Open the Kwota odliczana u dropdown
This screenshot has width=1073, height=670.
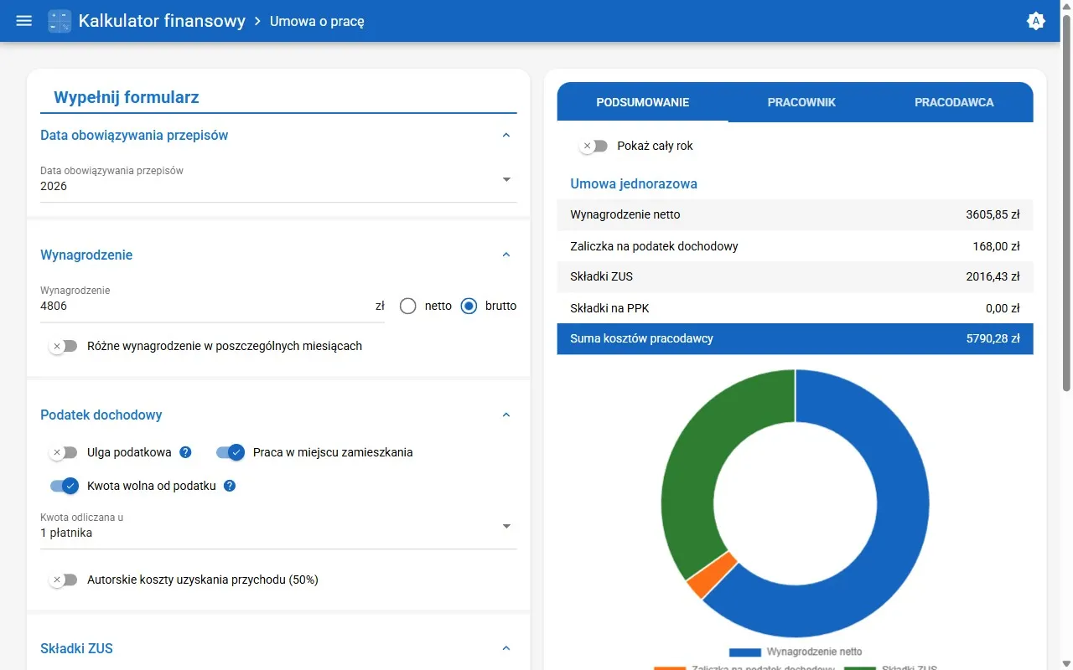point(506,526)
